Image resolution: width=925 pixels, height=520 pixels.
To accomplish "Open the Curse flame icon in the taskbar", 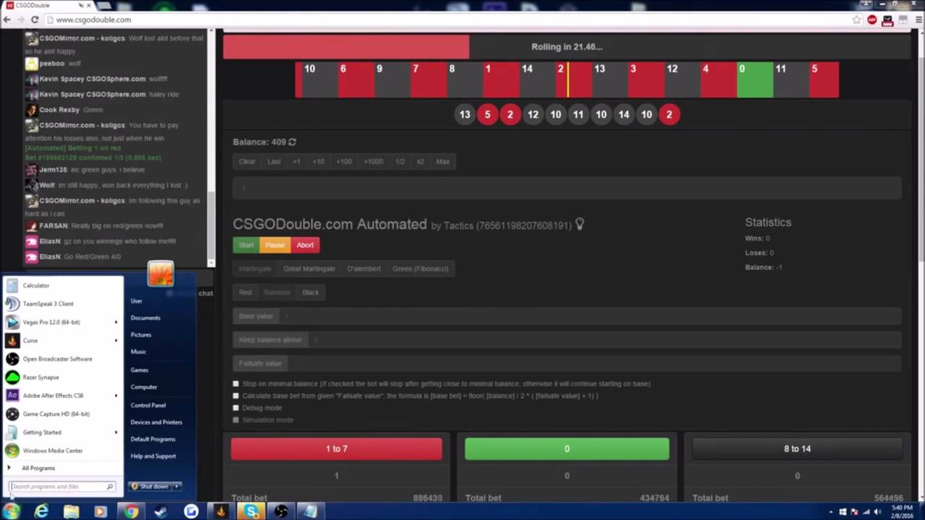I will 220,511.
